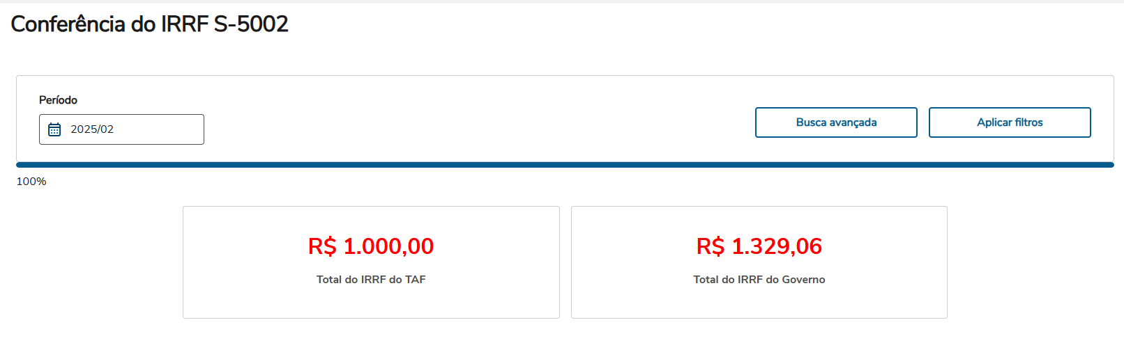Viewport: 1124px width, 343px height.
Task: Select the Total do IRRF do Governo caption
Action: (x=759, y=280)
